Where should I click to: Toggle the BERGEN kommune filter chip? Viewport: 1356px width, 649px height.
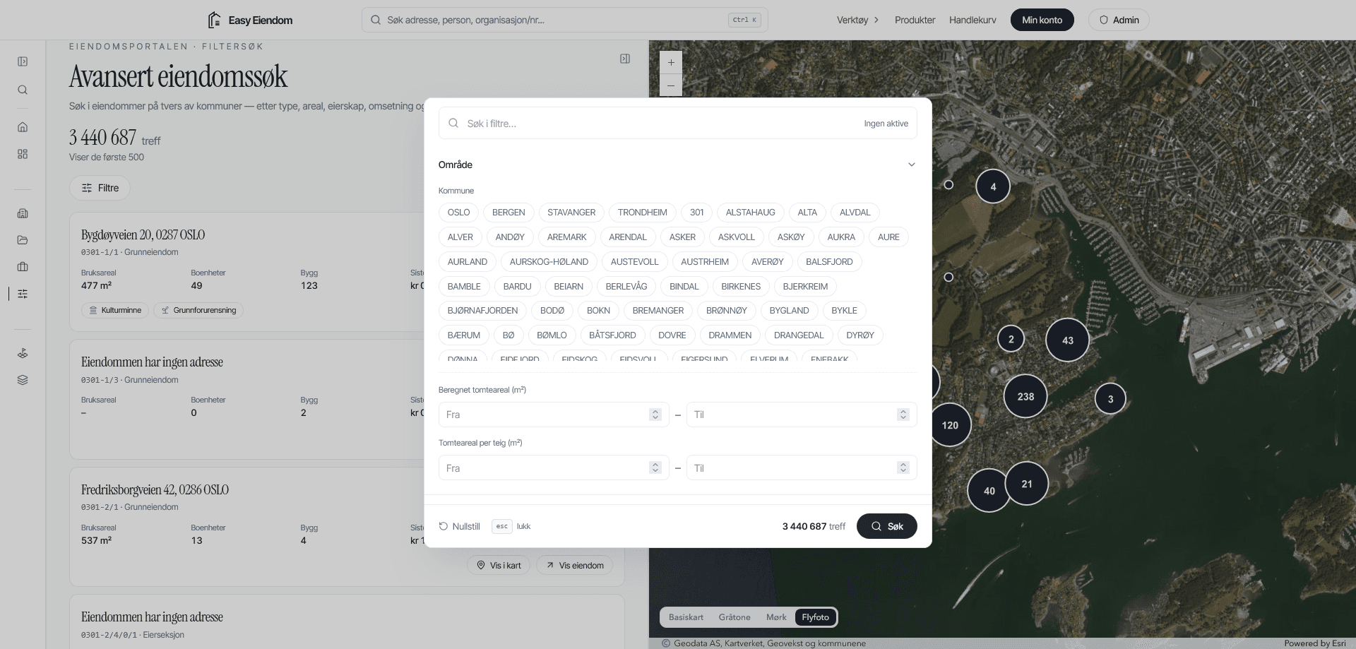[509, 213]
